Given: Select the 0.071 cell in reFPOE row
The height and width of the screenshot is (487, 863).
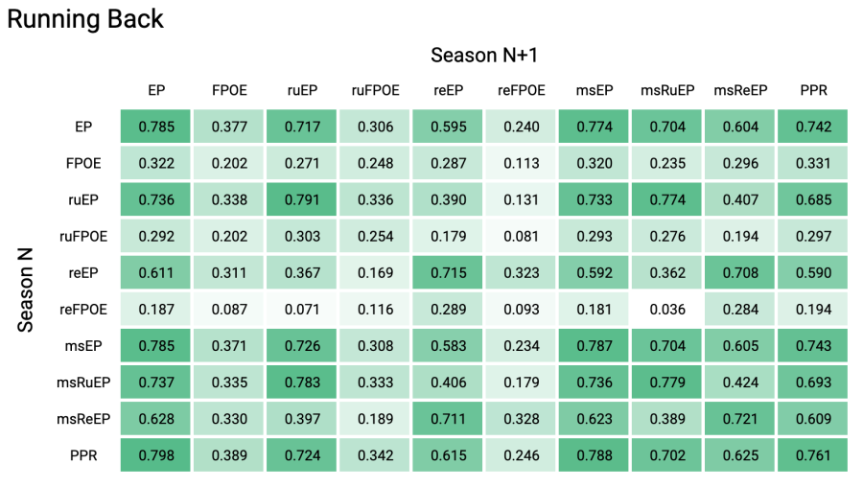Looking at the screenshot, I should tap(302, 310).
